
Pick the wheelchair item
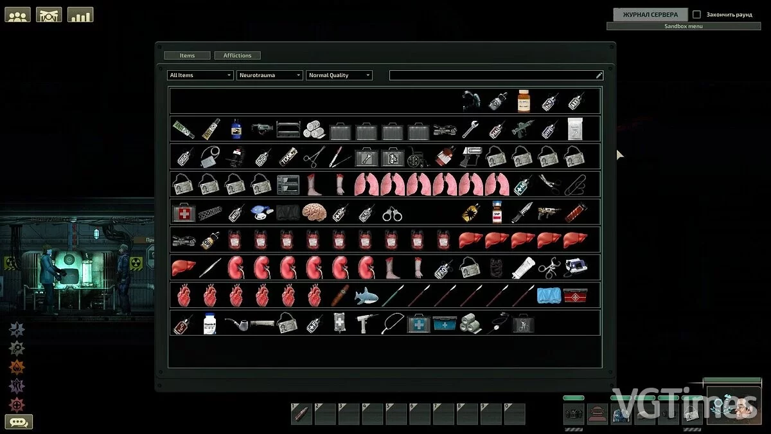[x=418, y=157]
